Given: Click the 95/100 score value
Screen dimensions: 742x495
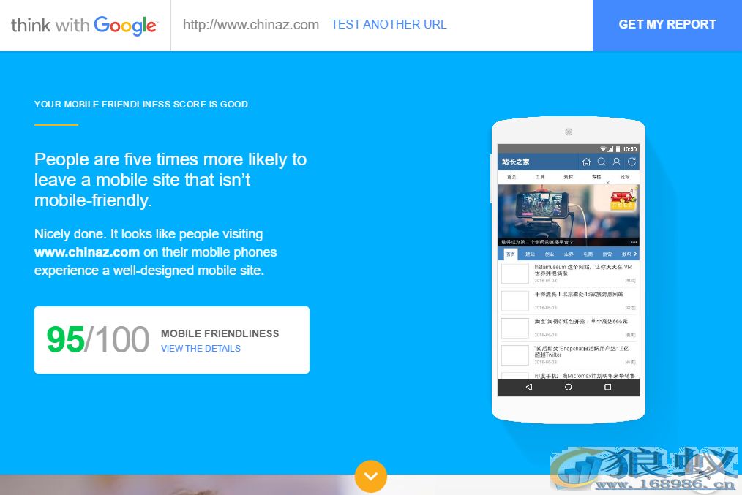Looking at the screenshot, I should pyautogui.click(x=98, y=339).
